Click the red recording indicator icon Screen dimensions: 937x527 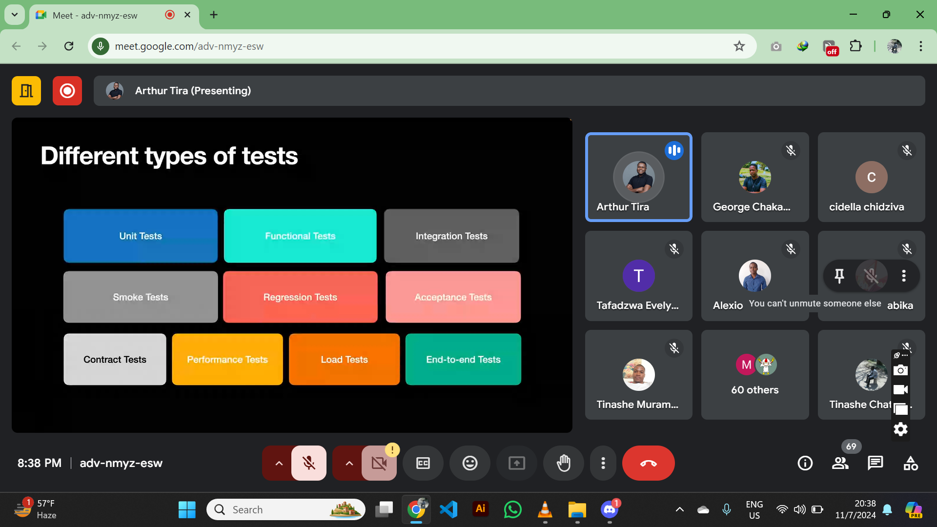click(67, 91)
